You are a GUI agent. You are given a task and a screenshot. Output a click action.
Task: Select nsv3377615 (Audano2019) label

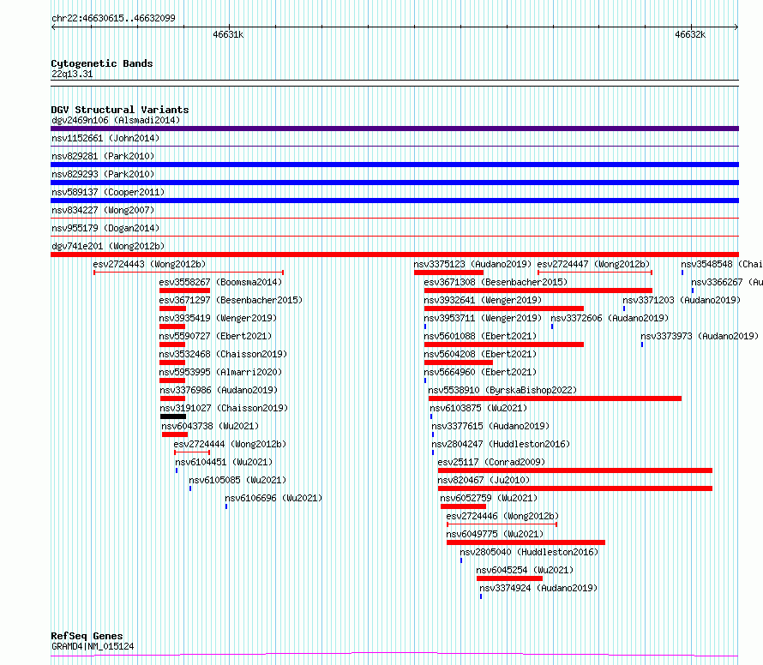point(490,426)
